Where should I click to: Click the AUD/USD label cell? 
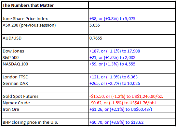45,38
